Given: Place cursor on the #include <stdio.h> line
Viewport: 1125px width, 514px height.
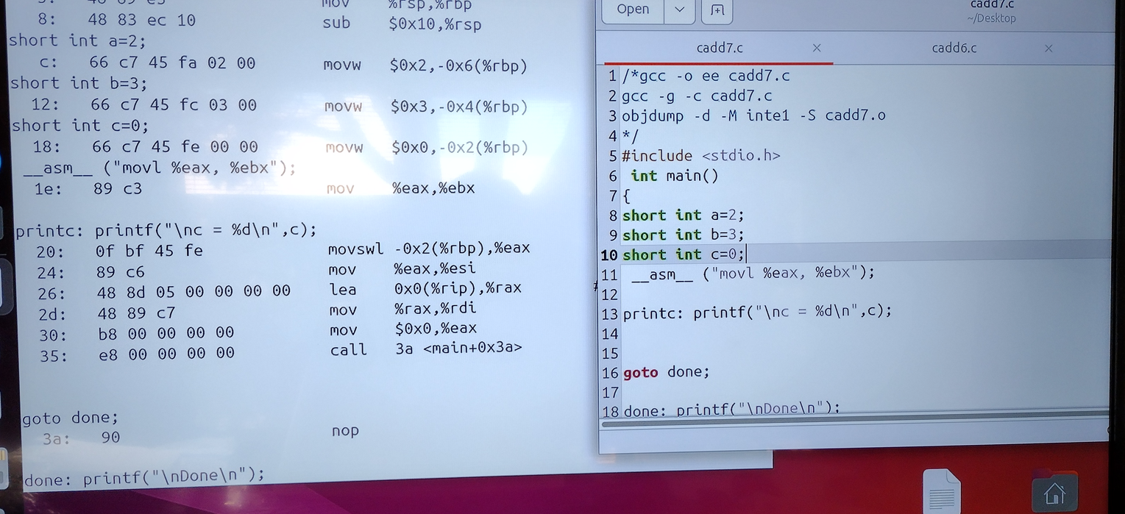Looking at the screenshot, I should click(700, 156).
